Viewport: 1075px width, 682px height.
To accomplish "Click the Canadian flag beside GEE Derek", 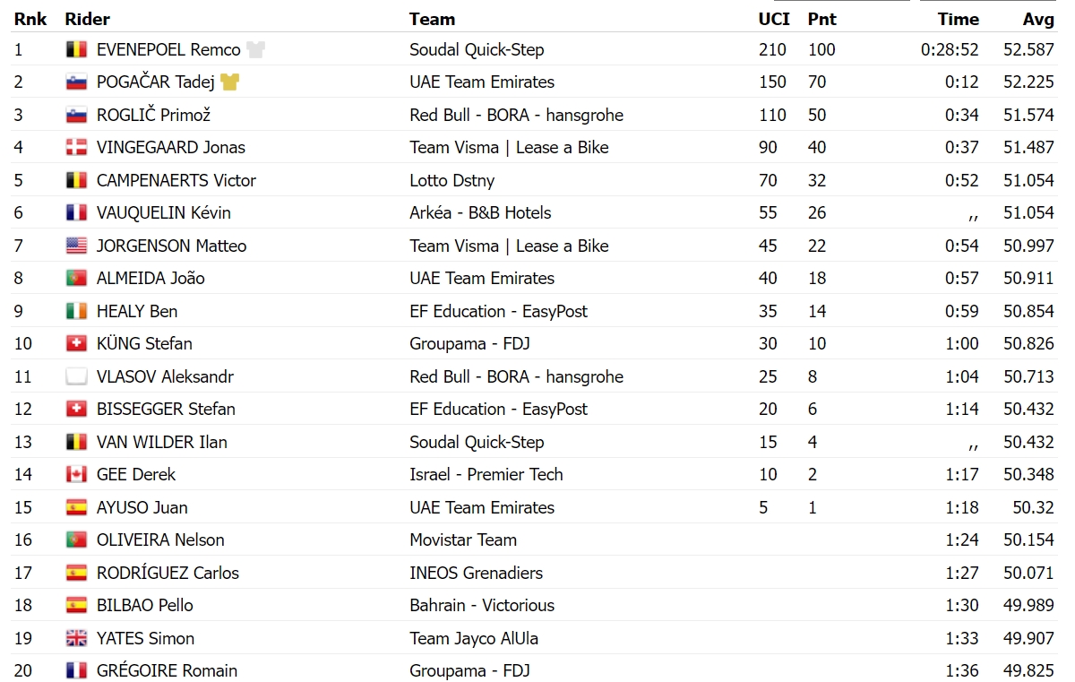I will point(76,475).
